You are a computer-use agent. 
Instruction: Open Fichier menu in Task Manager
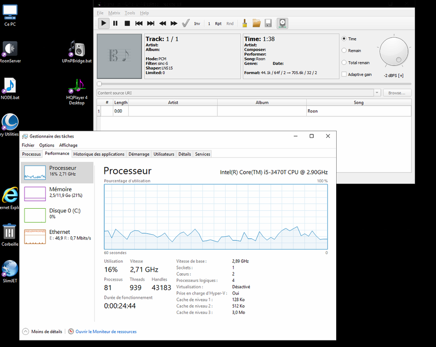point(28,145)
